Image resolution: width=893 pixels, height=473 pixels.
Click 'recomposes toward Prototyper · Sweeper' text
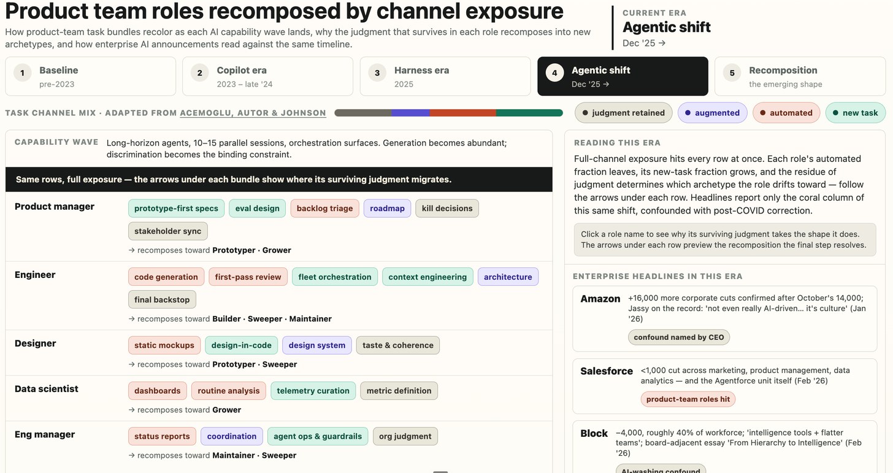[x=213, y=364]
